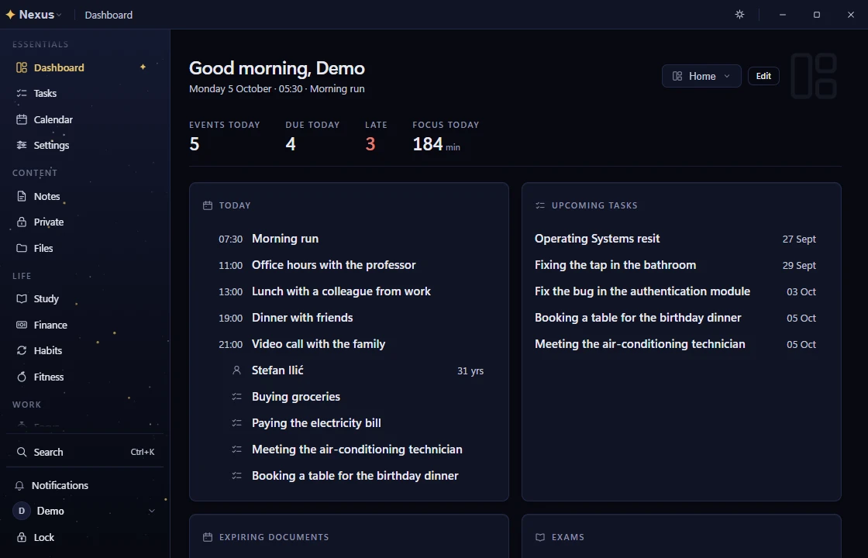868x558 pixels.
Task: Open Lunch with a colleague from work
Action: click(349, 291)
